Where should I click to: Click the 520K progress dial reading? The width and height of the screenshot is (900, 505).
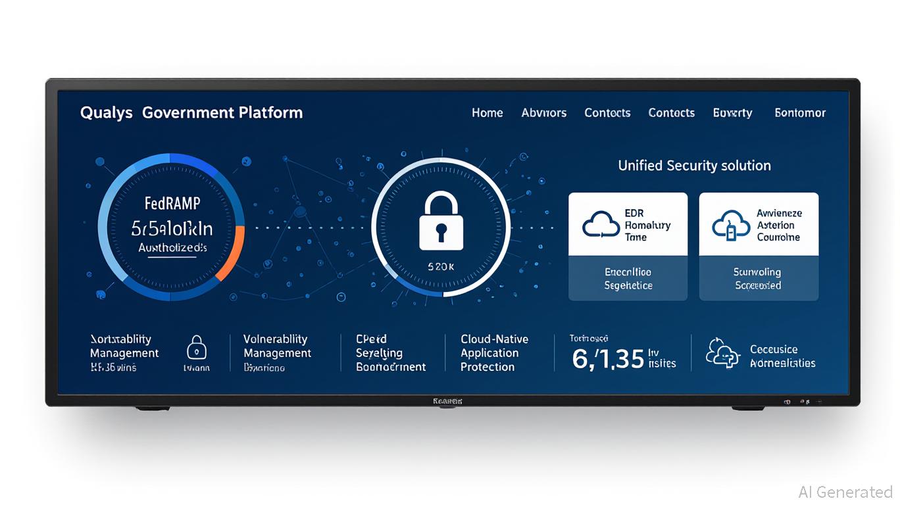(440, 267)
